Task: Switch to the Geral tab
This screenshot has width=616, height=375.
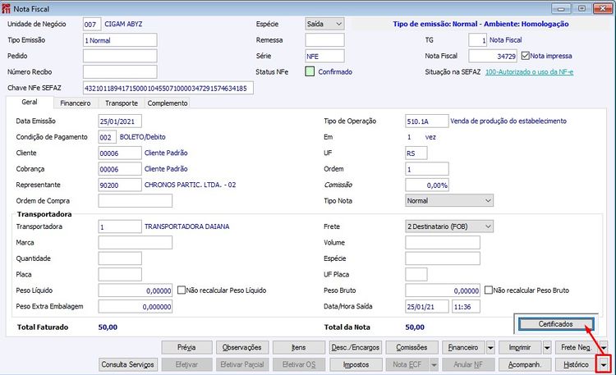Action: pos(30,102)
